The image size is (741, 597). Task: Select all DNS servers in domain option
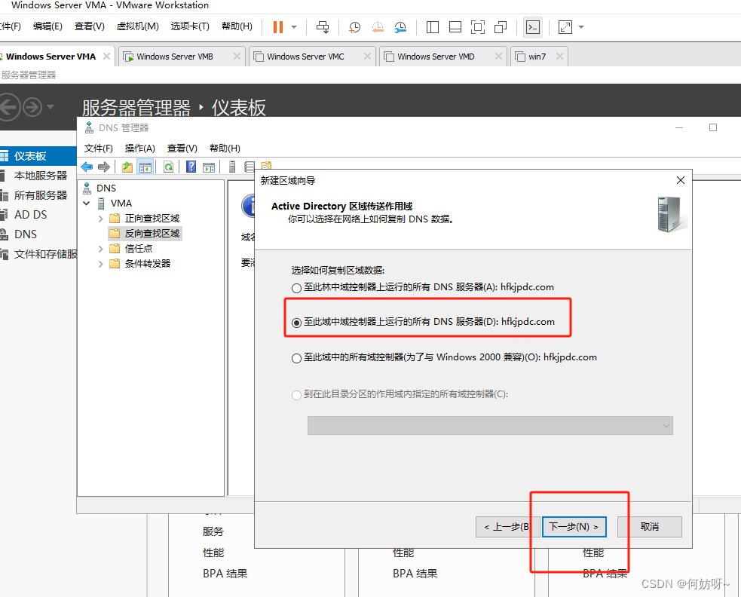point(296,323)
